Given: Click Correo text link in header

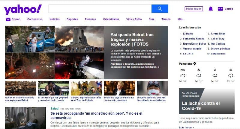Looking at the screenshot, I should click(229, 9).
